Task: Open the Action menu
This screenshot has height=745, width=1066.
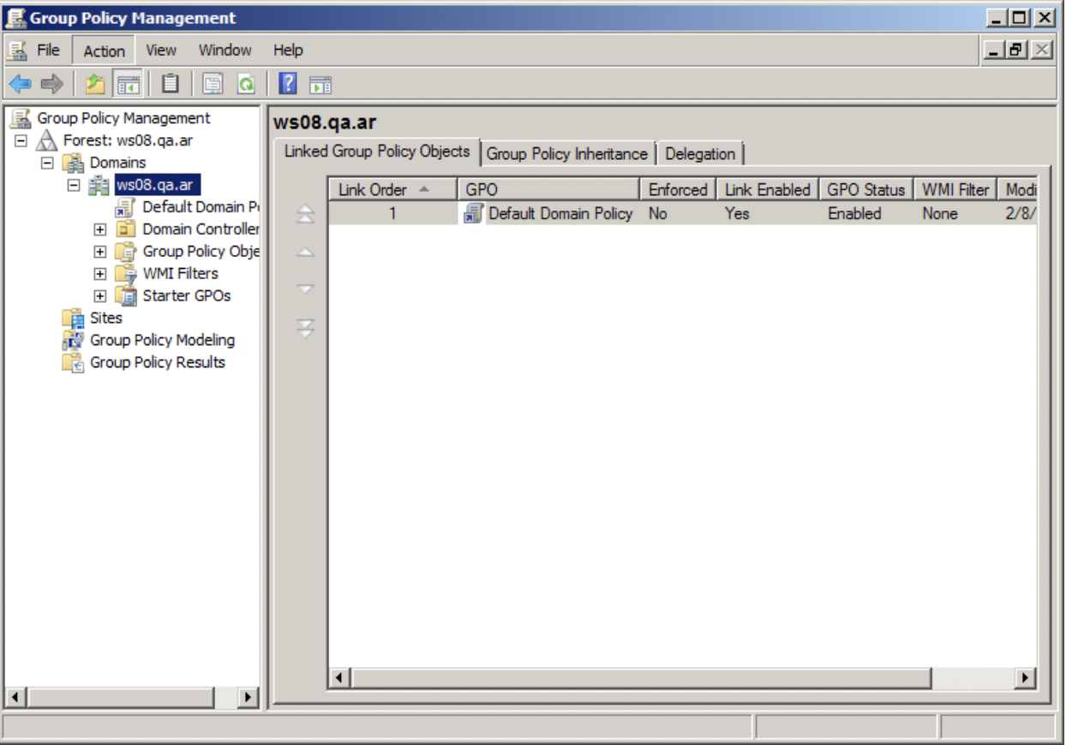Action: pyautogui.click(x=104, y=51)
